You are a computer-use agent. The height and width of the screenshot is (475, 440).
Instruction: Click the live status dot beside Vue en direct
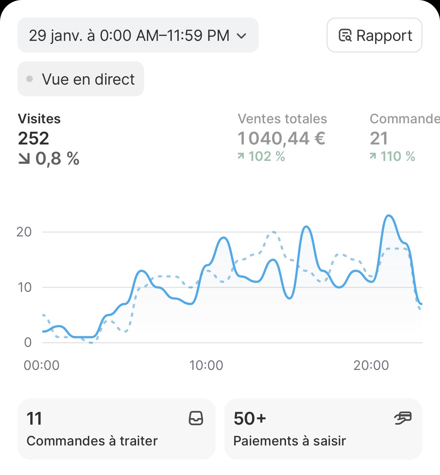click(30, 78)
